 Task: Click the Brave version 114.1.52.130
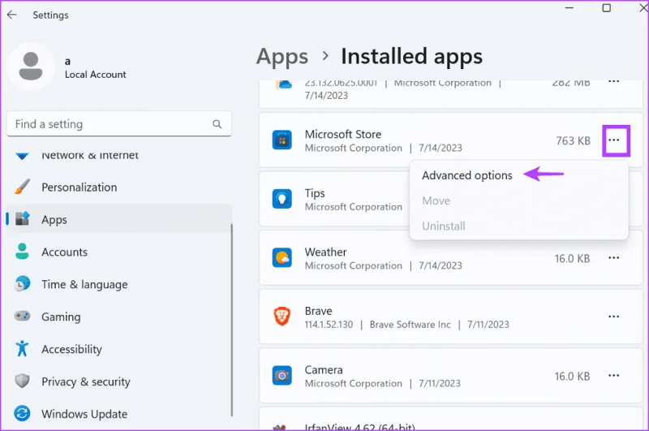329,325
